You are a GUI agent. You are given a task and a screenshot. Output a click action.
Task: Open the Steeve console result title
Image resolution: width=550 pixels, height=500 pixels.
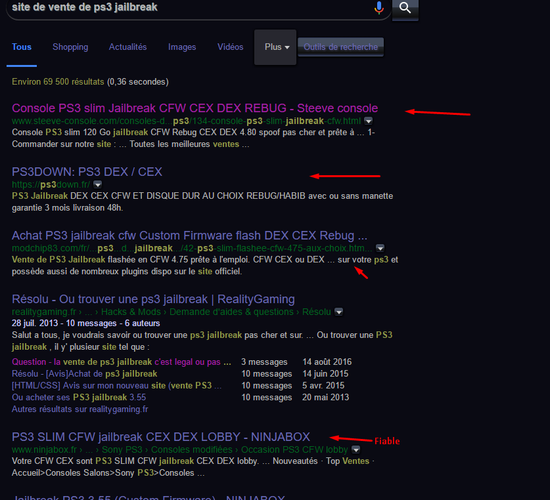coord(195,108)
